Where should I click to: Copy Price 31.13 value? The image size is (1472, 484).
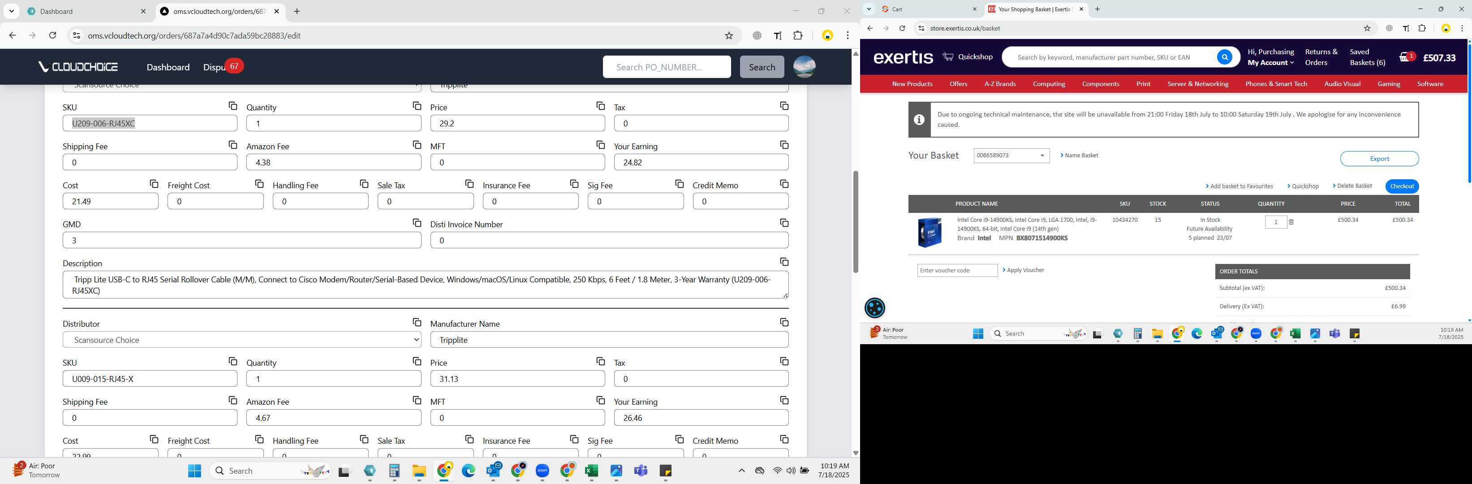[601, 361]
